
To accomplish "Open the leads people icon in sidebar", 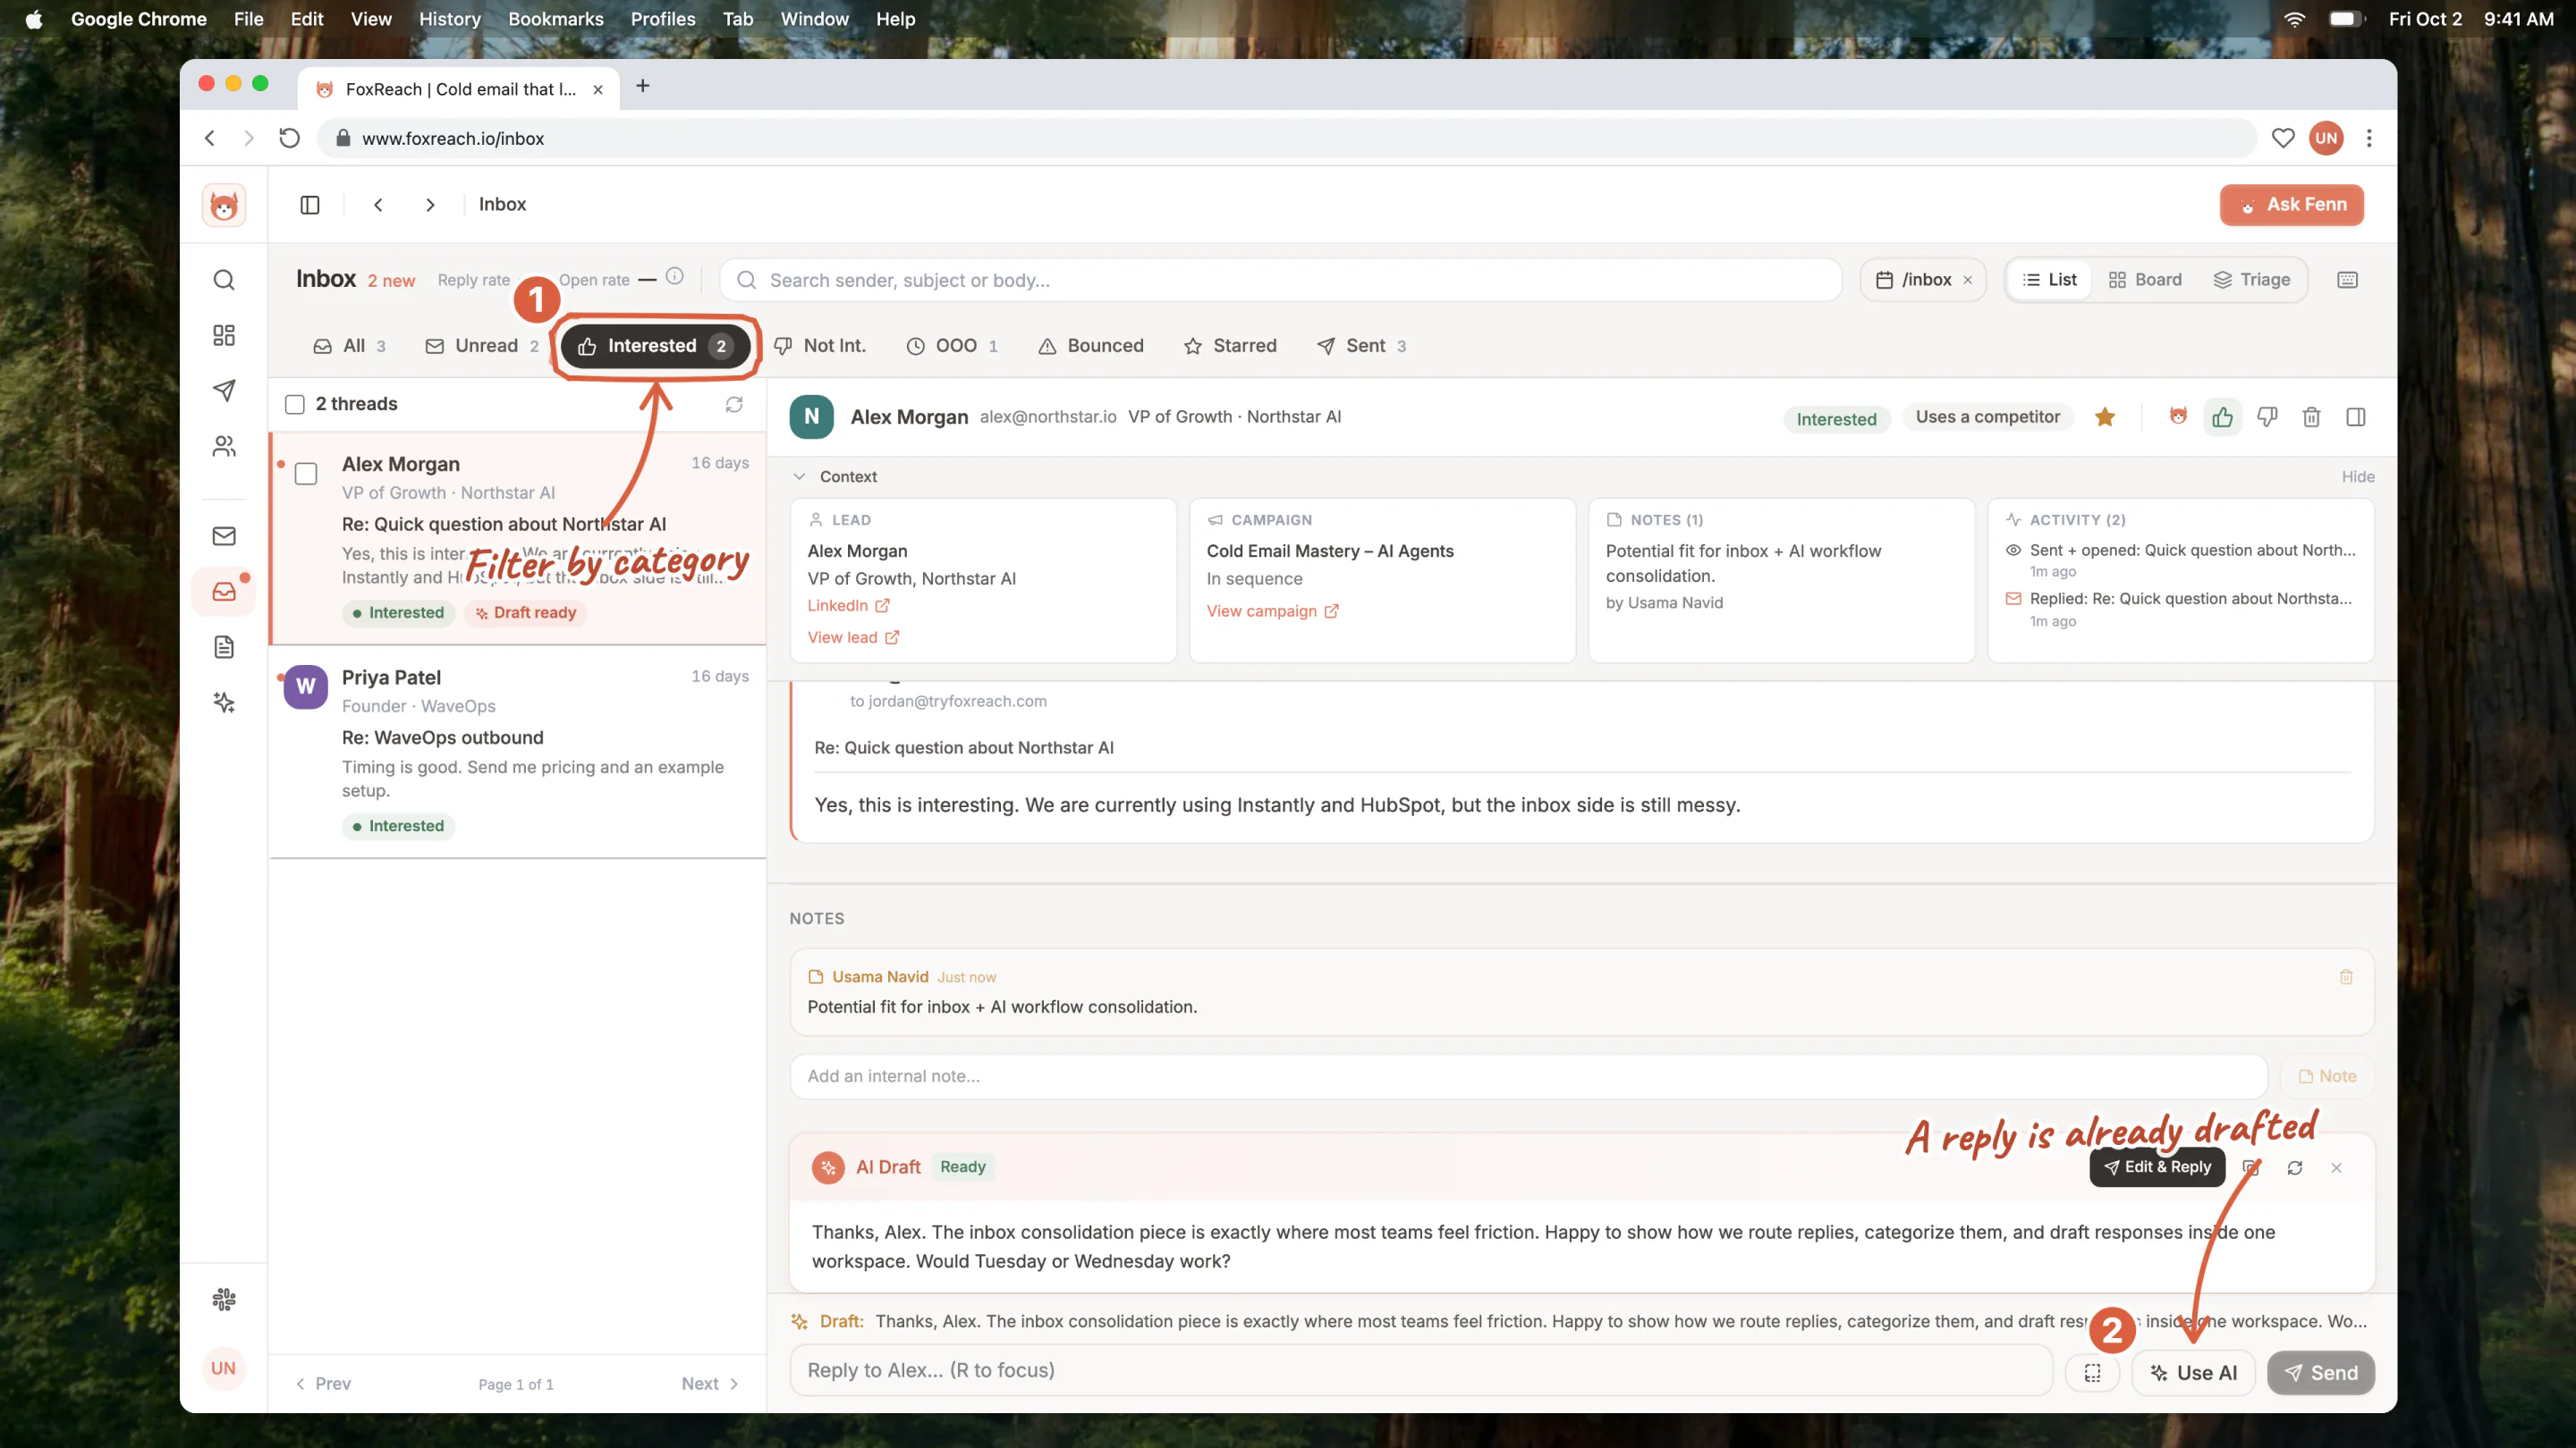I will pos(224,446).
